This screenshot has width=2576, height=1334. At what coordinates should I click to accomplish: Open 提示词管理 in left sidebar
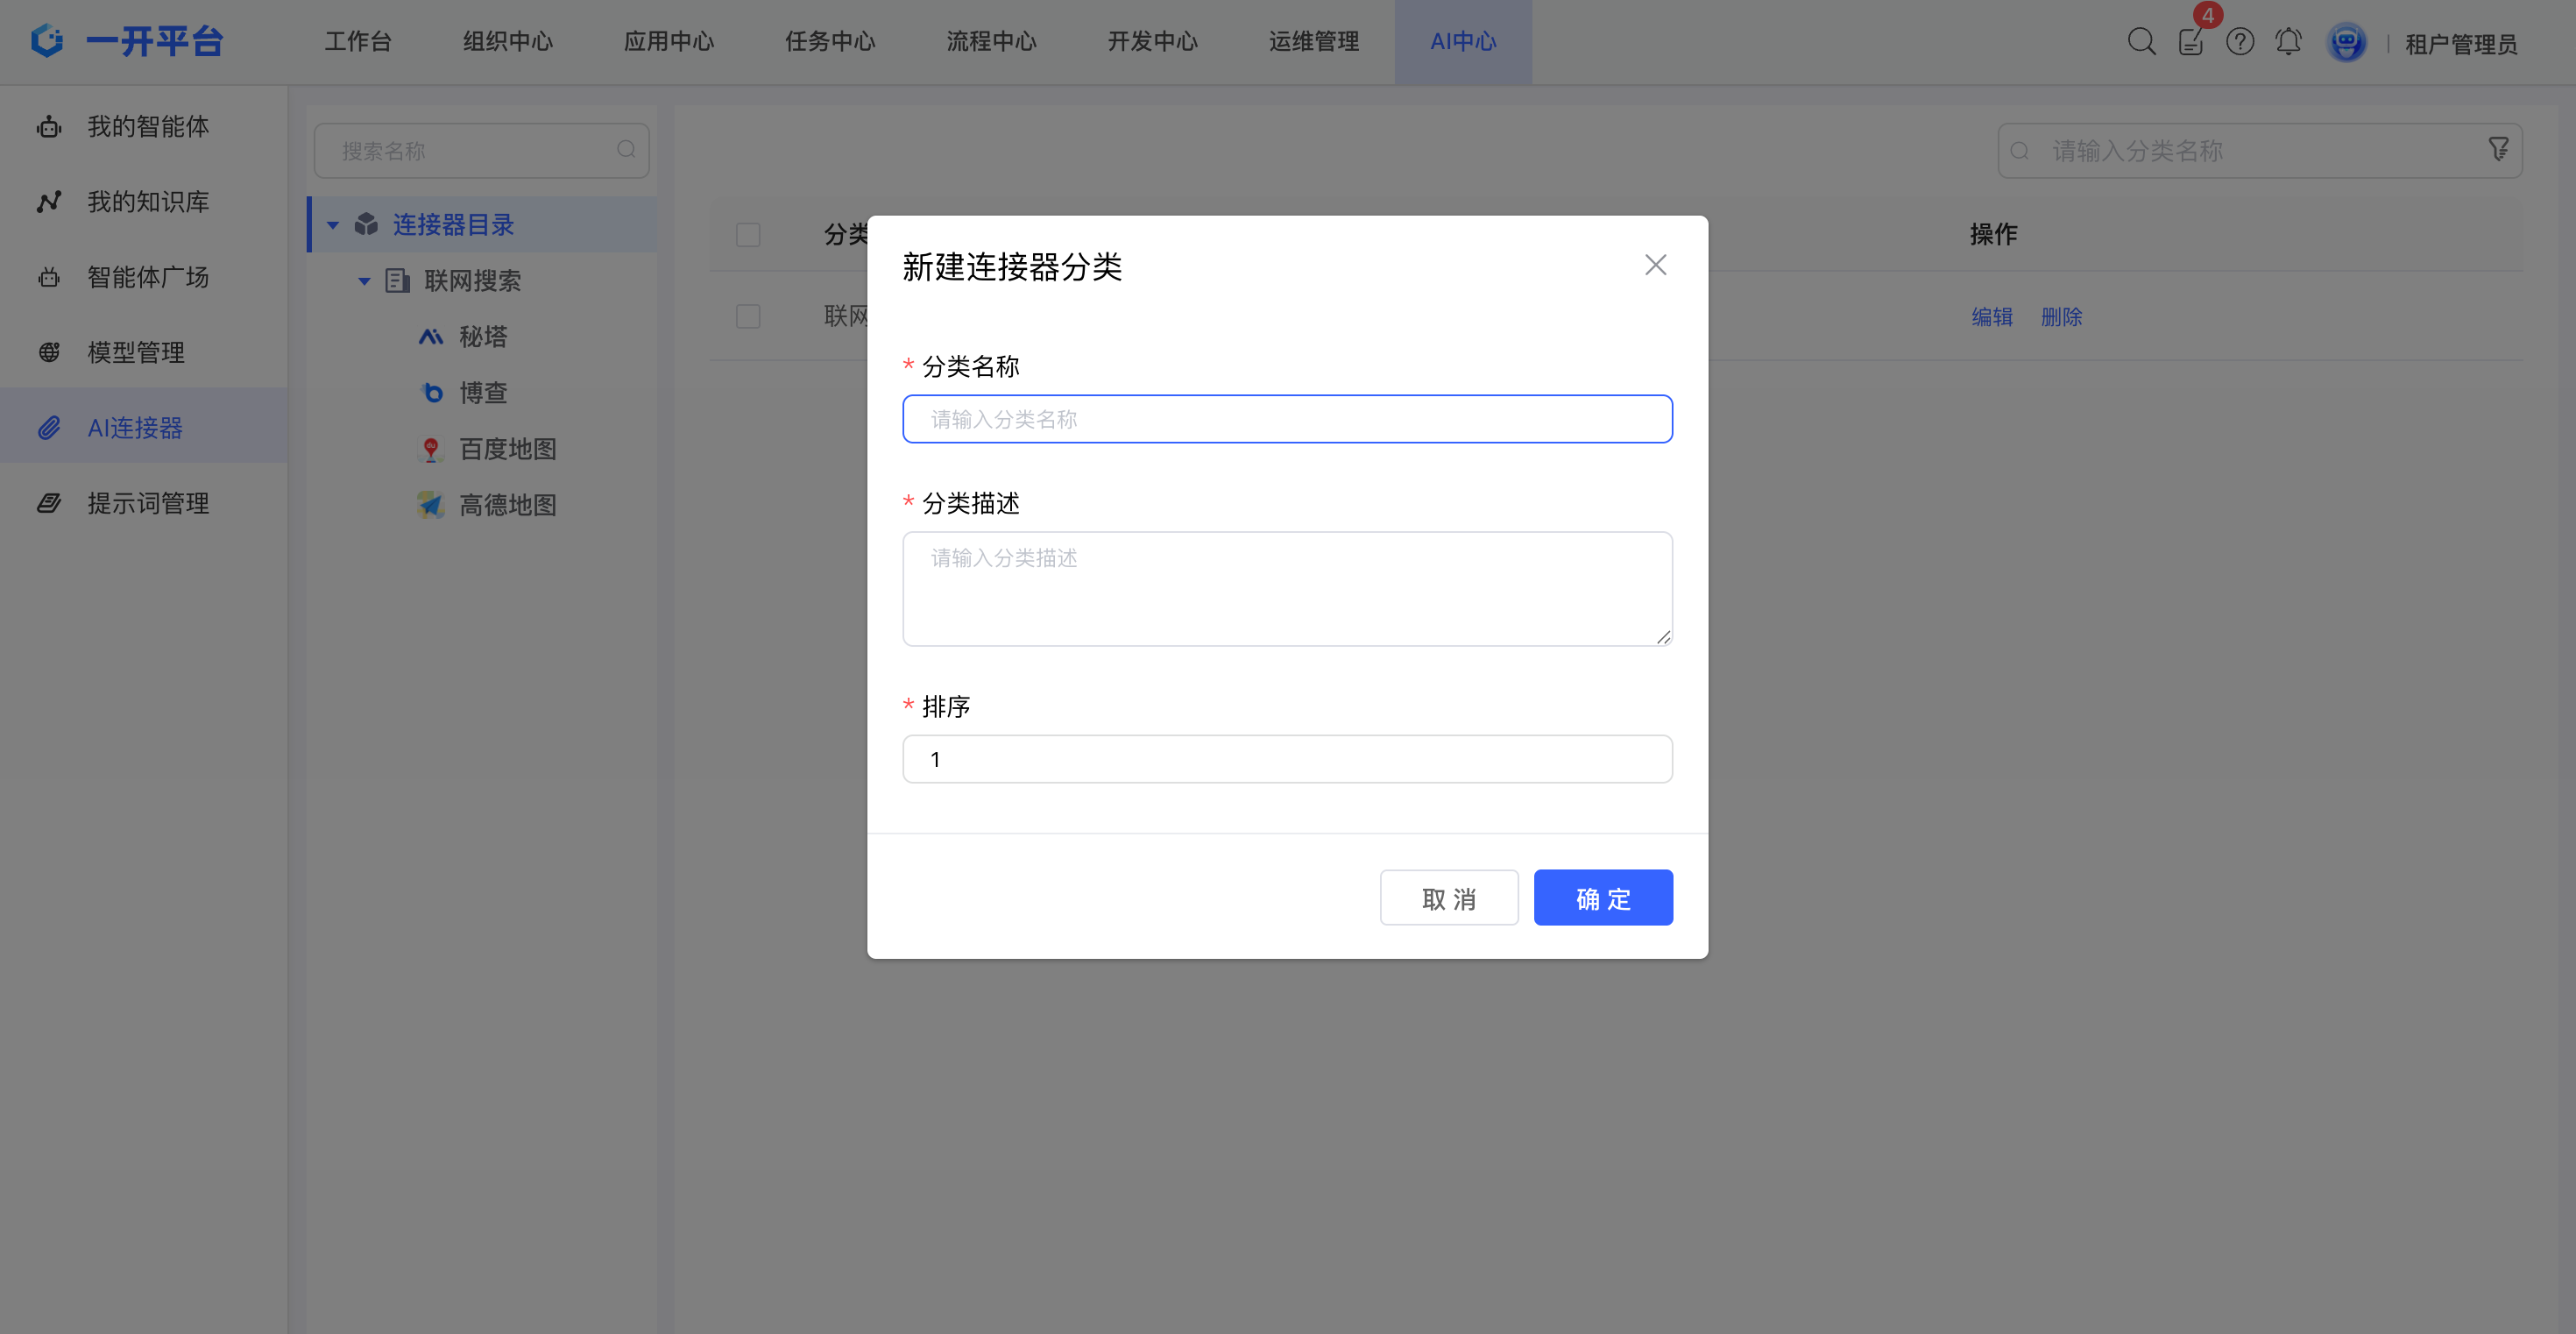tap(148, 503)
